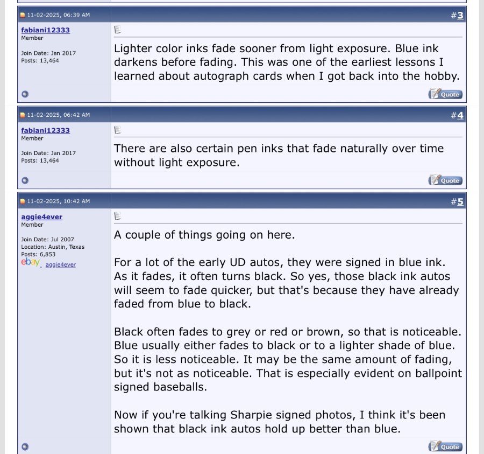484x454 pixels.
Task: Open the aggie4ever username menu
Action: point(41,217)
